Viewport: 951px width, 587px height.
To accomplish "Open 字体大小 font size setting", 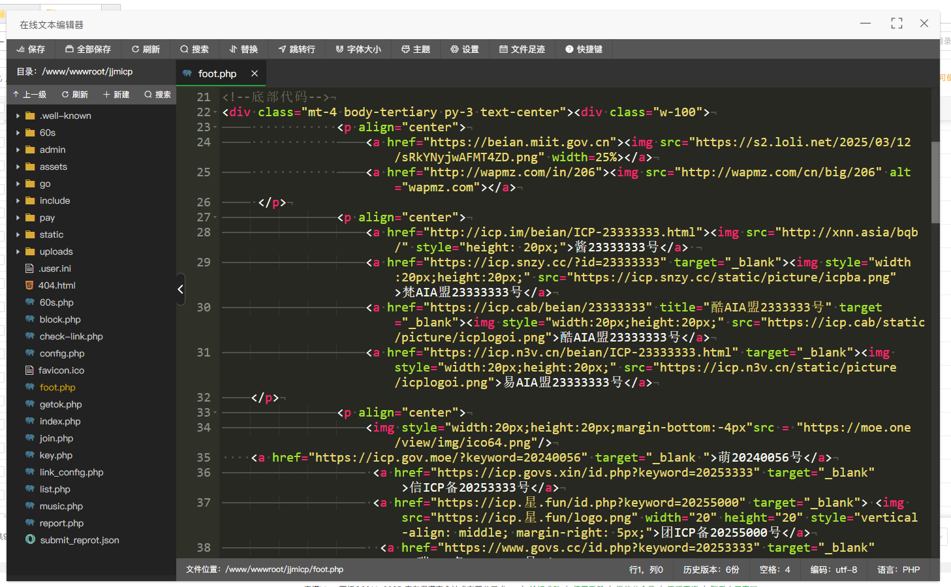I will click(x=358, y=49).
